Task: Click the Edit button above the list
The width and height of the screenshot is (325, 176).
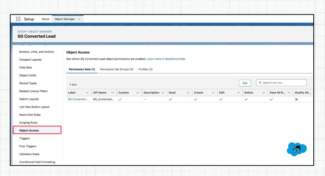Action: coord(245,83)
